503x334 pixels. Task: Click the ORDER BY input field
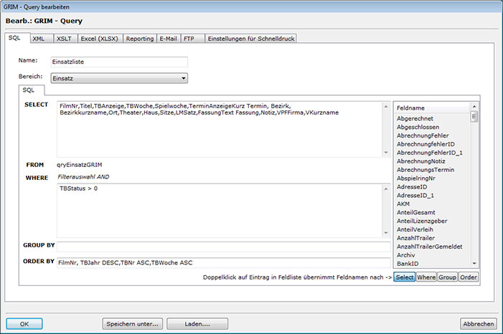pyautogui.click(x=222, y=262)
